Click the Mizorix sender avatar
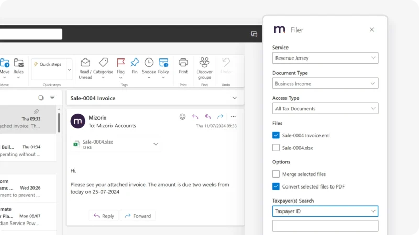 (x=78, y=121)
